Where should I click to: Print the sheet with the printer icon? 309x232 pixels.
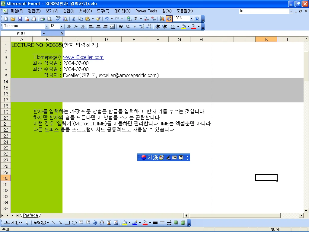(x=42, y=19)
